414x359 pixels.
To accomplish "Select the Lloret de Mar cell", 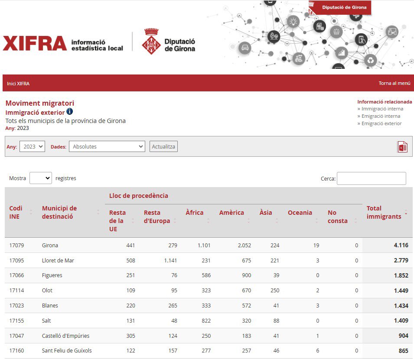I will click(58, 260).
